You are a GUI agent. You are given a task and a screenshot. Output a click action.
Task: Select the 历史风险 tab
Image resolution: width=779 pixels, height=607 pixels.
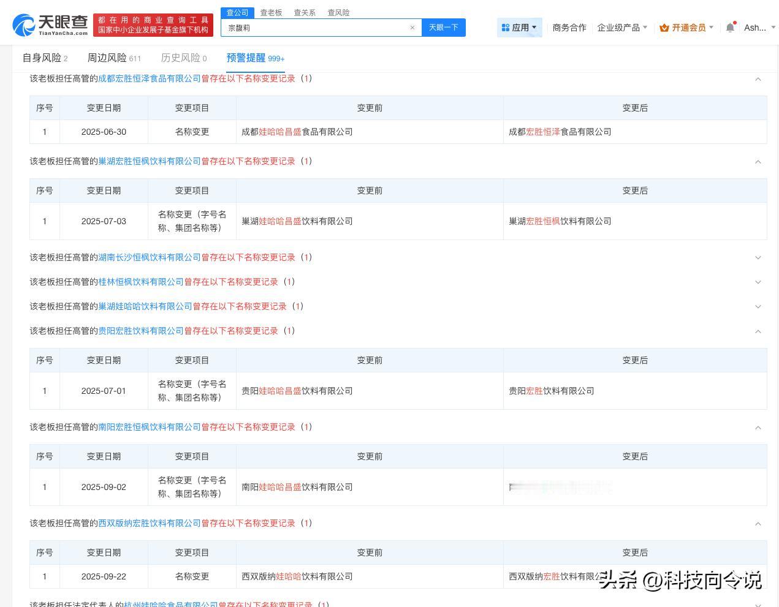click(x=184, y=58)
